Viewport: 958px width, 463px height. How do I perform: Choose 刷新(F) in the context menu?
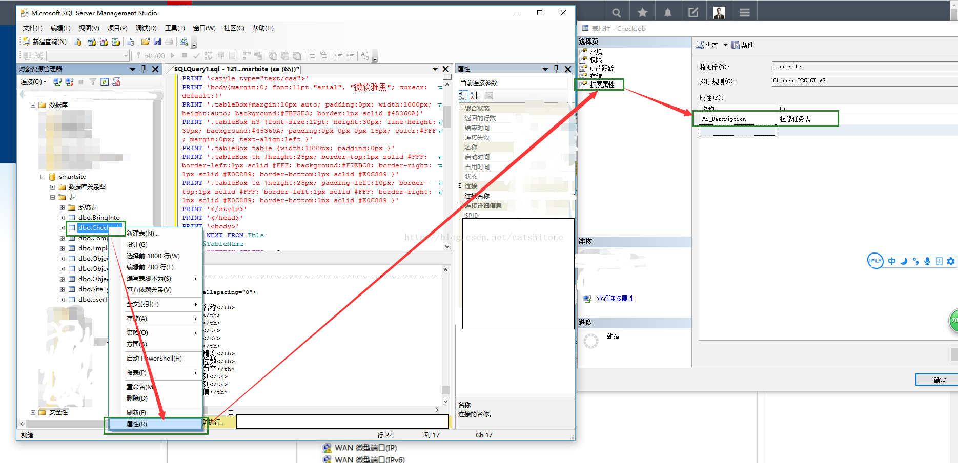coord(156,413)
